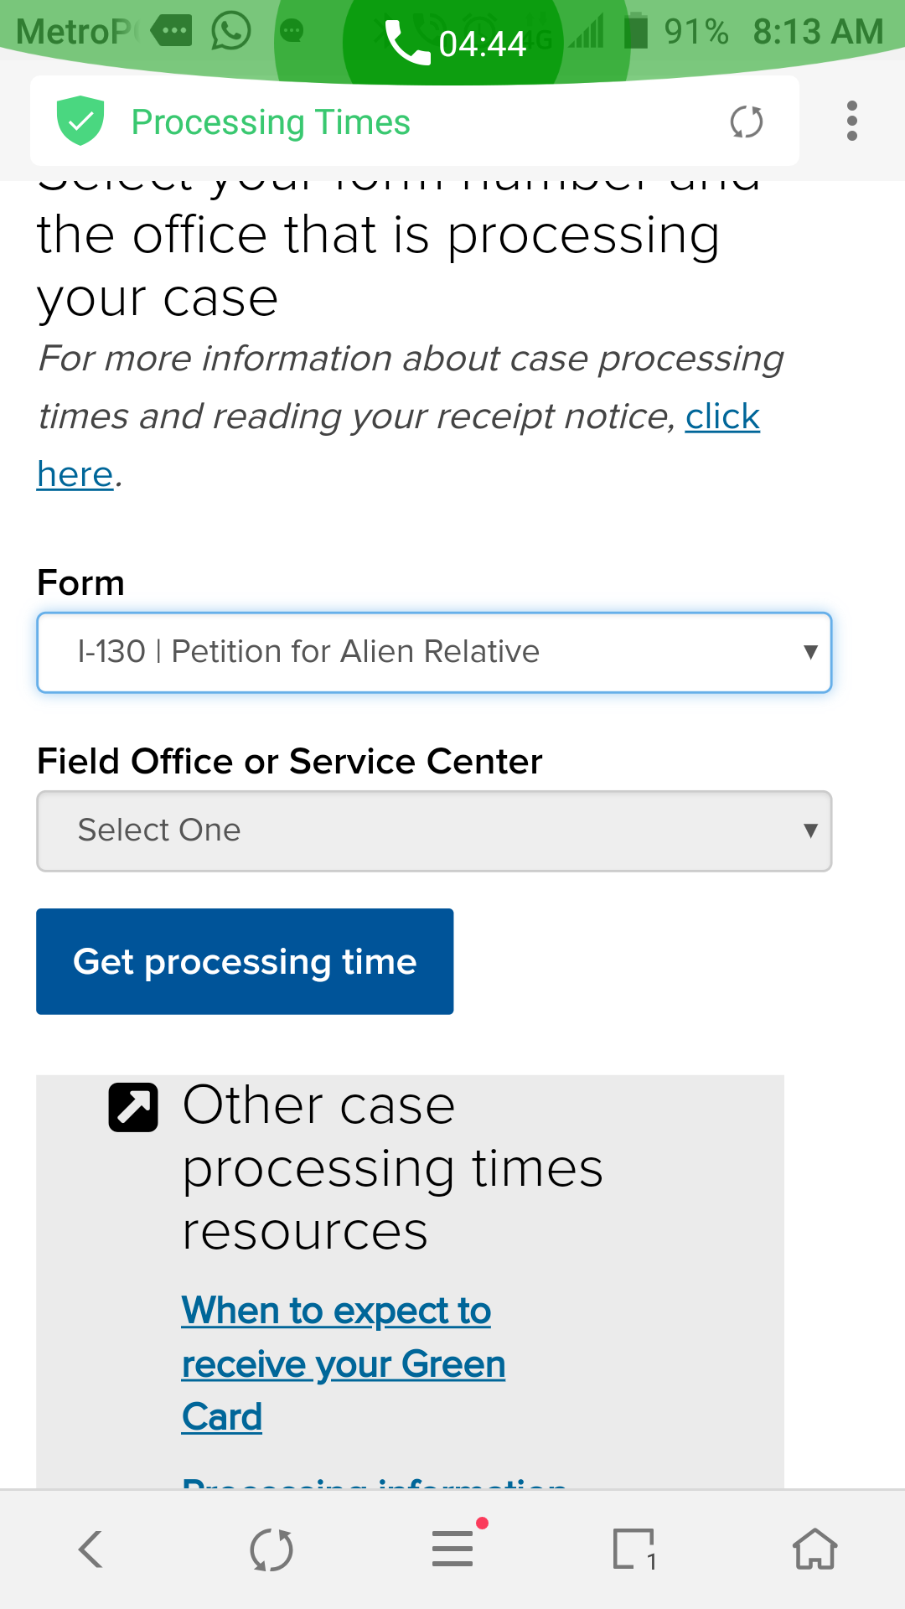Go back with the bottom back arrow
Screen dimensions: 905x1609
tap(90, 1549)
